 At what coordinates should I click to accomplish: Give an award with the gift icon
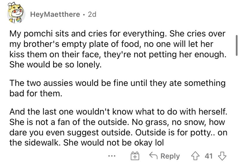135,156
